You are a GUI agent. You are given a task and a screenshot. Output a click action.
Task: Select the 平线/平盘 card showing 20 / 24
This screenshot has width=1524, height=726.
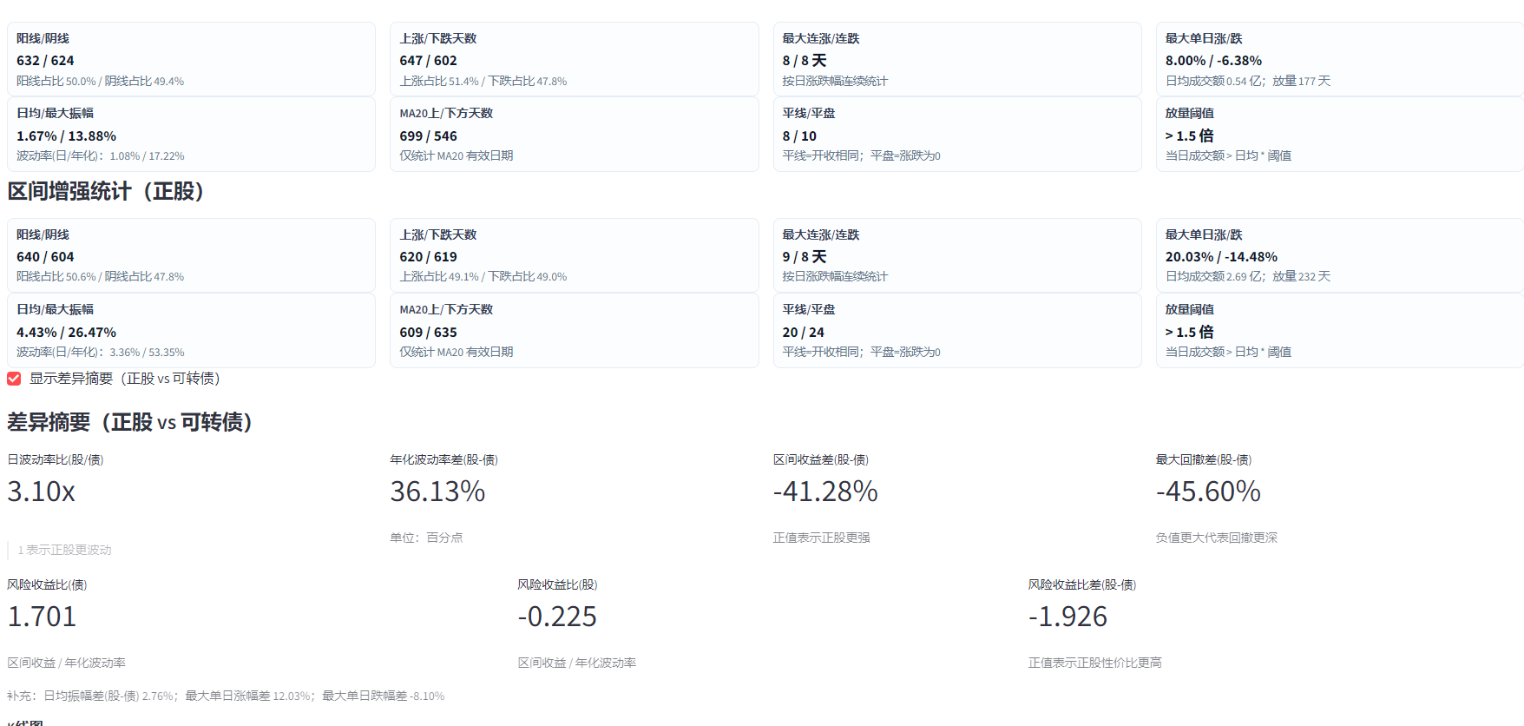click(x=956, y=330)
